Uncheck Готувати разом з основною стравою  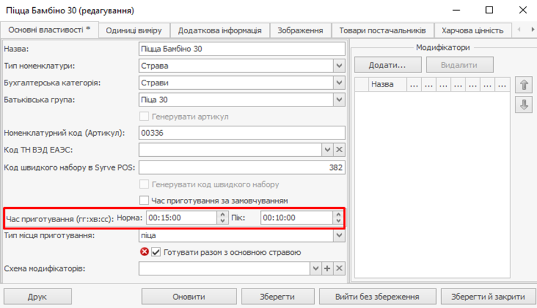point(156,252)
